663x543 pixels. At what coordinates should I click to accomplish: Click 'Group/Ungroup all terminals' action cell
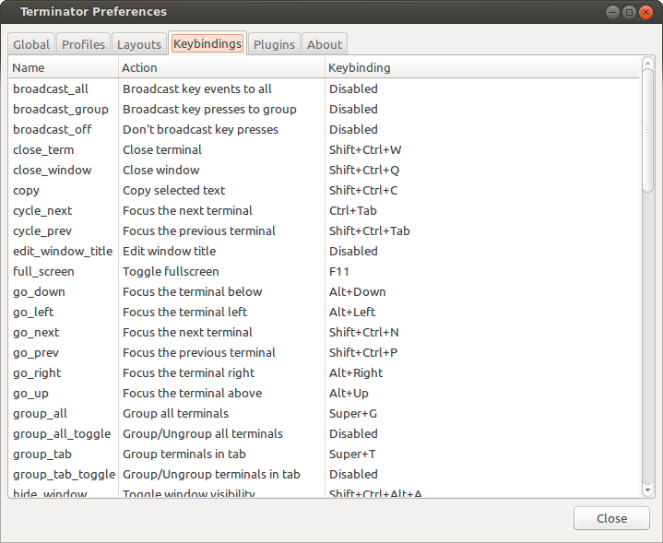tap(203, 434)
